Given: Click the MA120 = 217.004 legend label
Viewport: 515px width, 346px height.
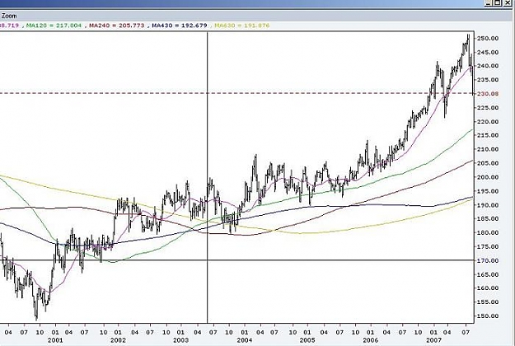Looking at the screenshot, I should (54, 25).
